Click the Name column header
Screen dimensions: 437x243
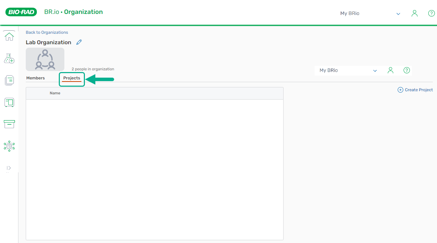click(x=55, y=93)
